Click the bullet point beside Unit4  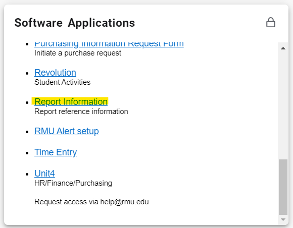point(27,174)
